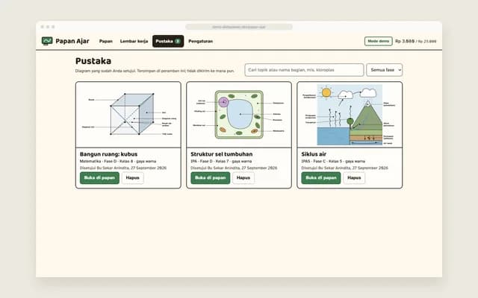Open the Pengaturan menu item

[201, 41]
